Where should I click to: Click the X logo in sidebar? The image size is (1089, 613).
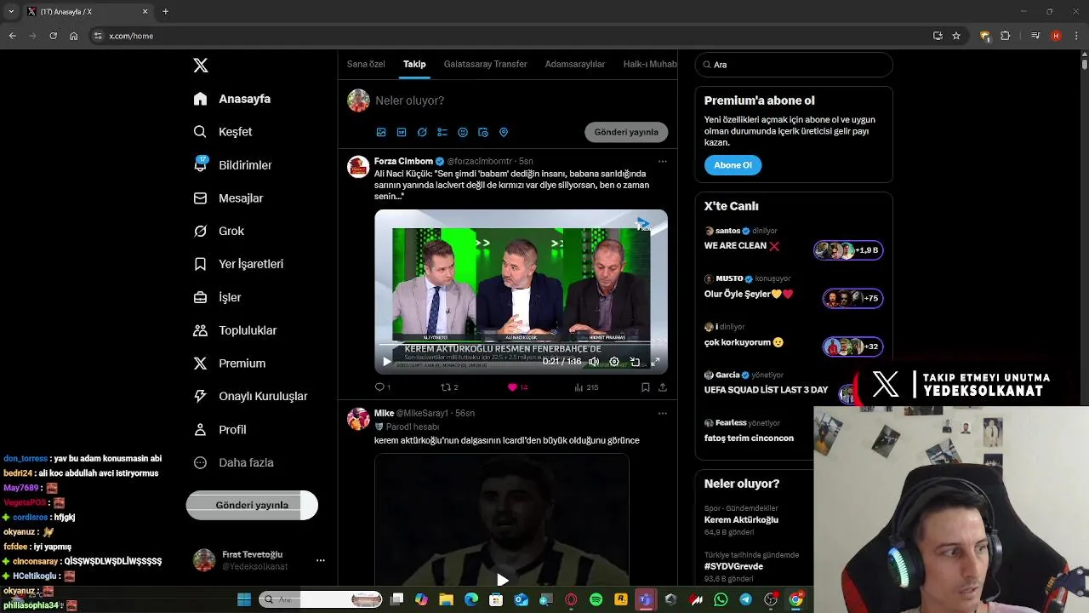tap(201, 66)
